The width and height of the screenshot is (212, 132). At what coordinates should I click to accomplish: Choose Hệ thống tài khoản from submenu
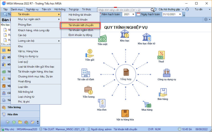80,14
